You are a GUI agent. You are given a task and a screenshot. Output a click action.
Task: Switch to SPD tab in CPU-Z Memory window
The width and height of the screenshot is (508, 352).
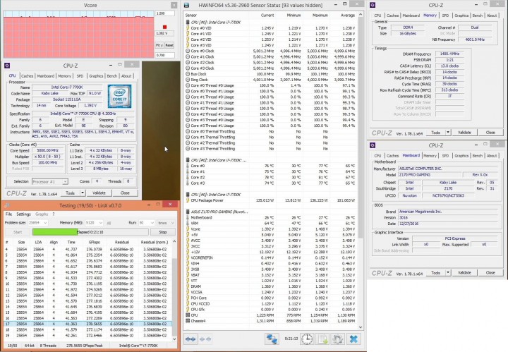tap(445, 16)
